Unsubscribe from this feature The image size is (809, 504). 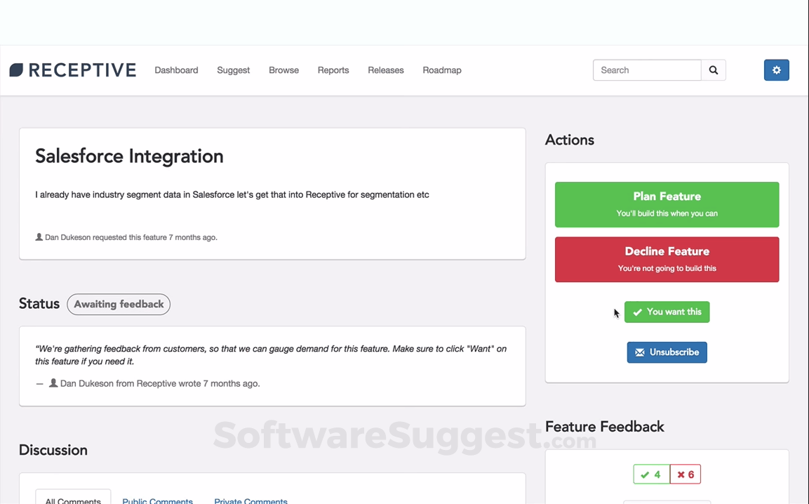[667, 352]
